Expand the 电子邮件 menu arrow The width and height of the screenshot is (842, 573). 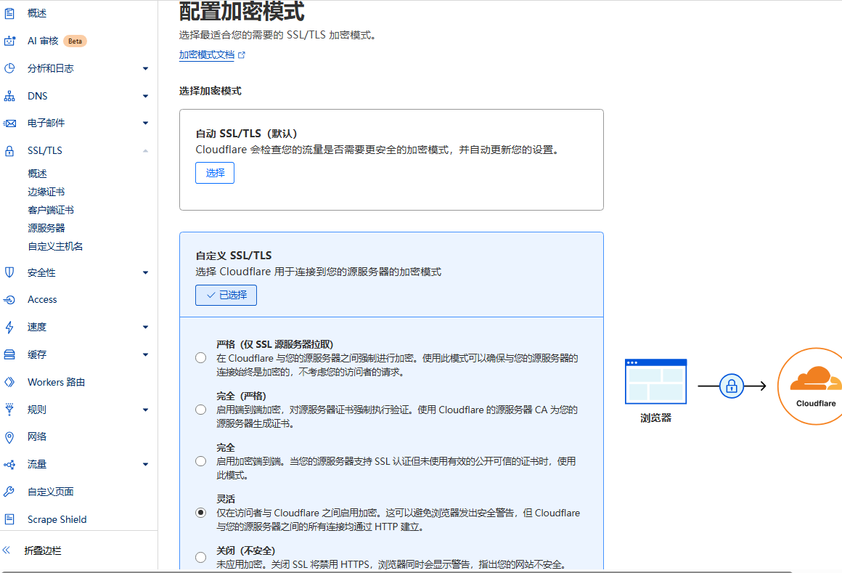click(x=145, y=123)
